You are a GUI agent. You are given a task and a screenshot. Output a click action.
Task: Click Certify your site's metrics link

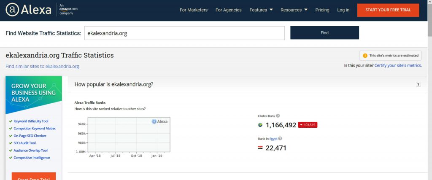(x=398, y=65)
